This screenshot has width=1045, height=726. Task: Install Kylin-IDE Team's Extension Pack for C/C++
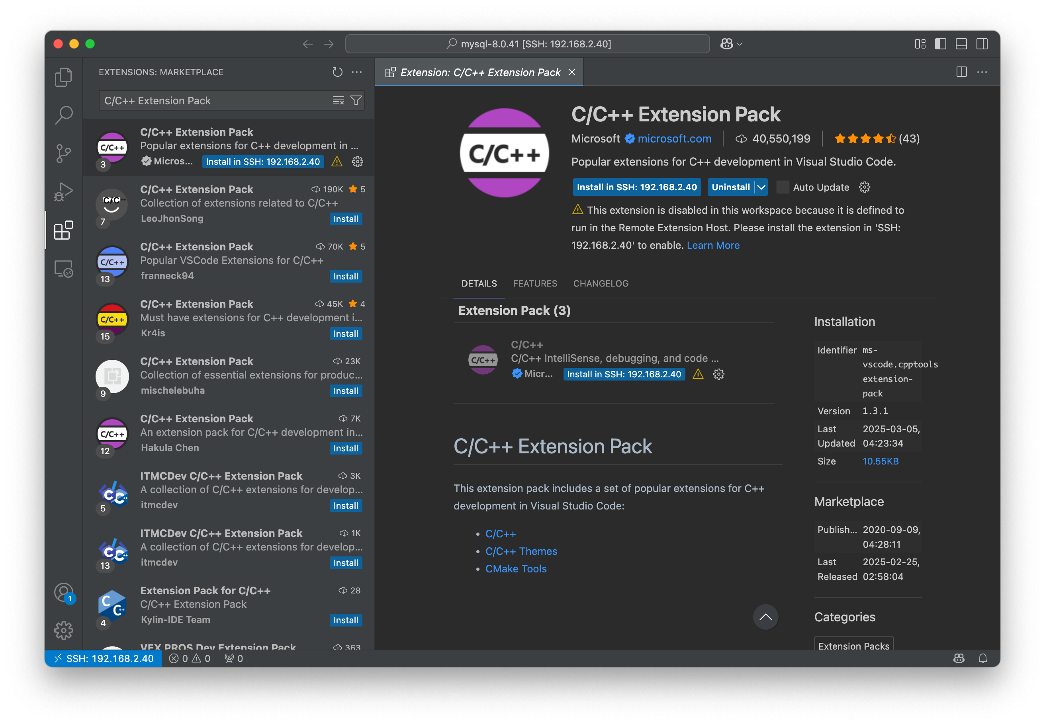(345, 620)
